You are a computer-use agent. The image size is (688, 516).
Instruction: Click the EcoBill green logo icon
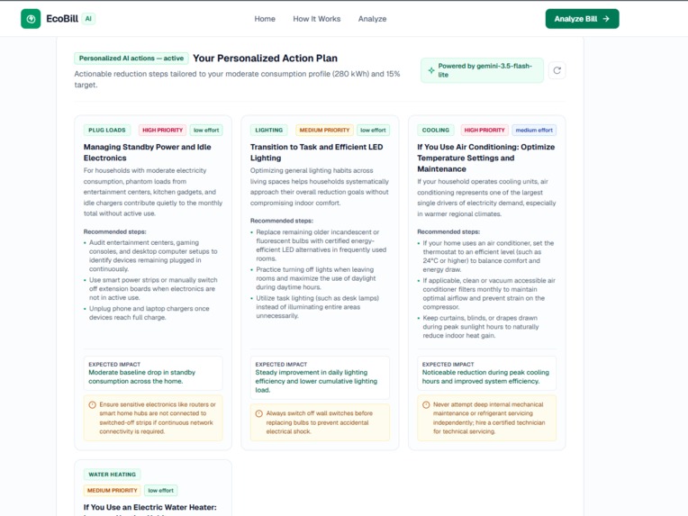pos(31,19)
